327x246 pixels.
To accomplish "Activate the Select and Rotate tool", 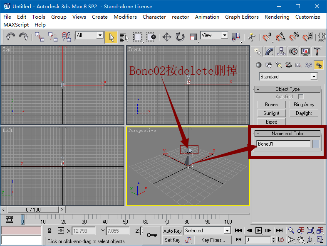I will tap(180, 37).
